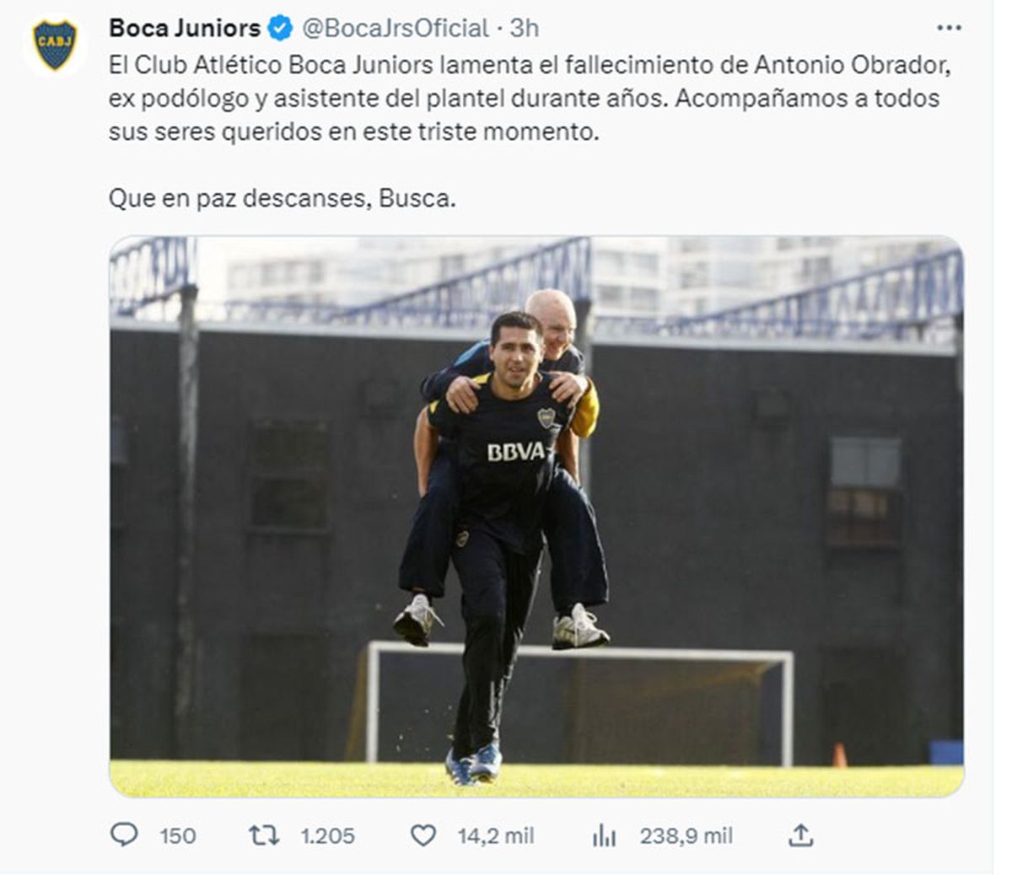Screen dimensions: 1012x875
Task: Open the @BocaJrsOficial handle link
Action: pyautogui.click(x=395, y=28)
